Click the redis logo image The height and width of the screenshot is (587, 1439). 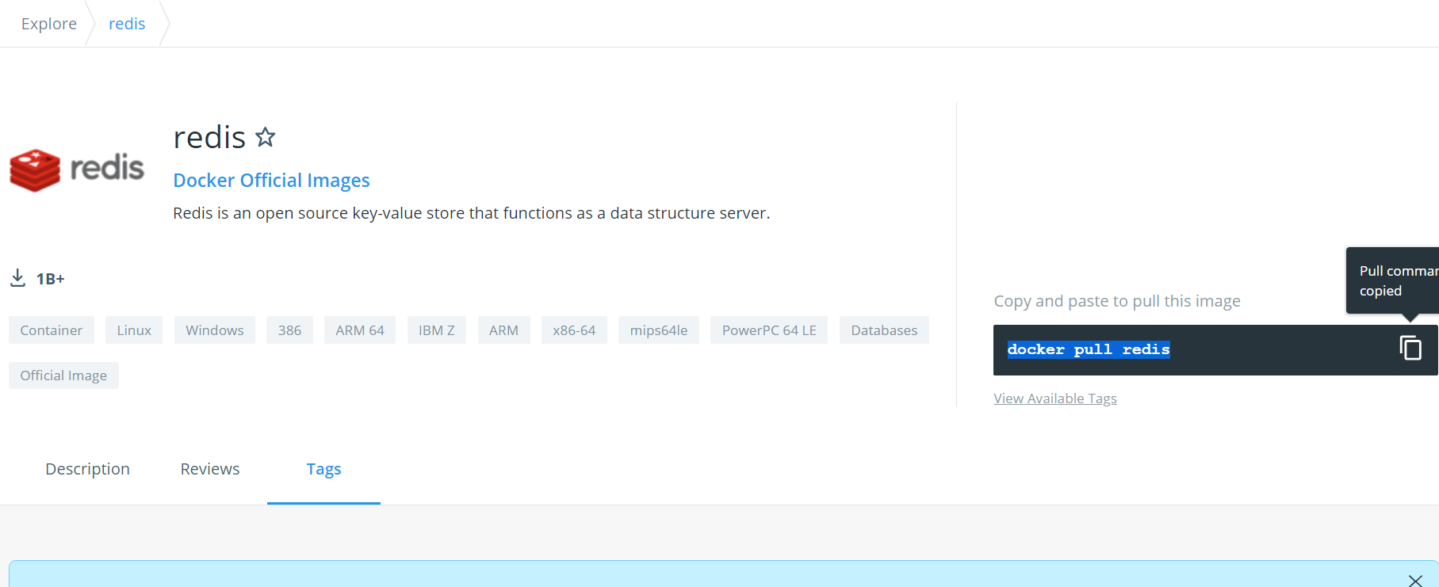[77, 170]
